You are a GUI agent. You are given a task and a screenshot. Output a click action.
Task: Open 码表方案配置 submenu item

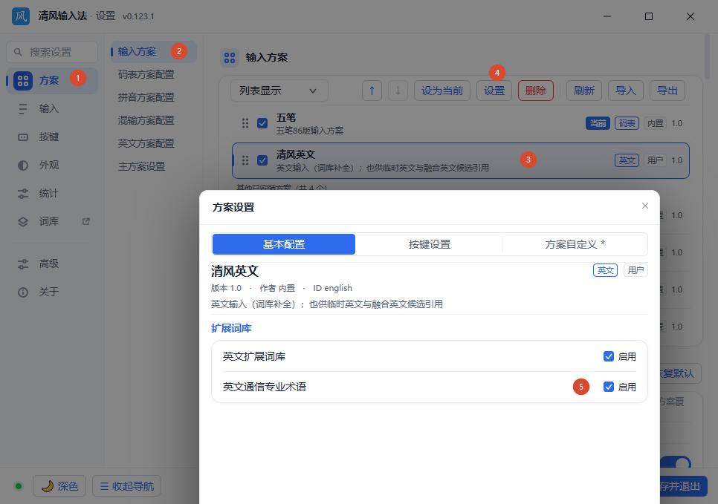pos(146,74)
